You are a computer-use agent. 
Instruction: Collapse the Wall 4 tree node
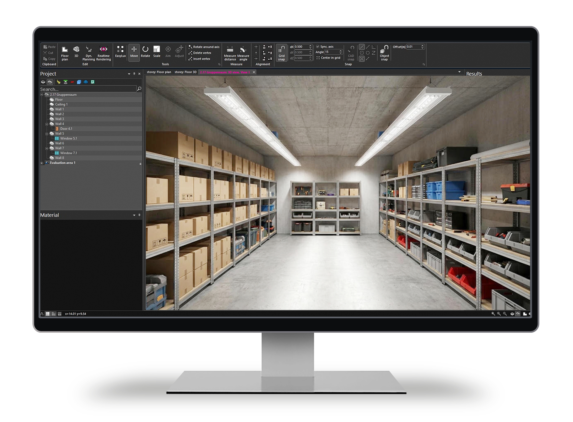click(x=47, y=124)
